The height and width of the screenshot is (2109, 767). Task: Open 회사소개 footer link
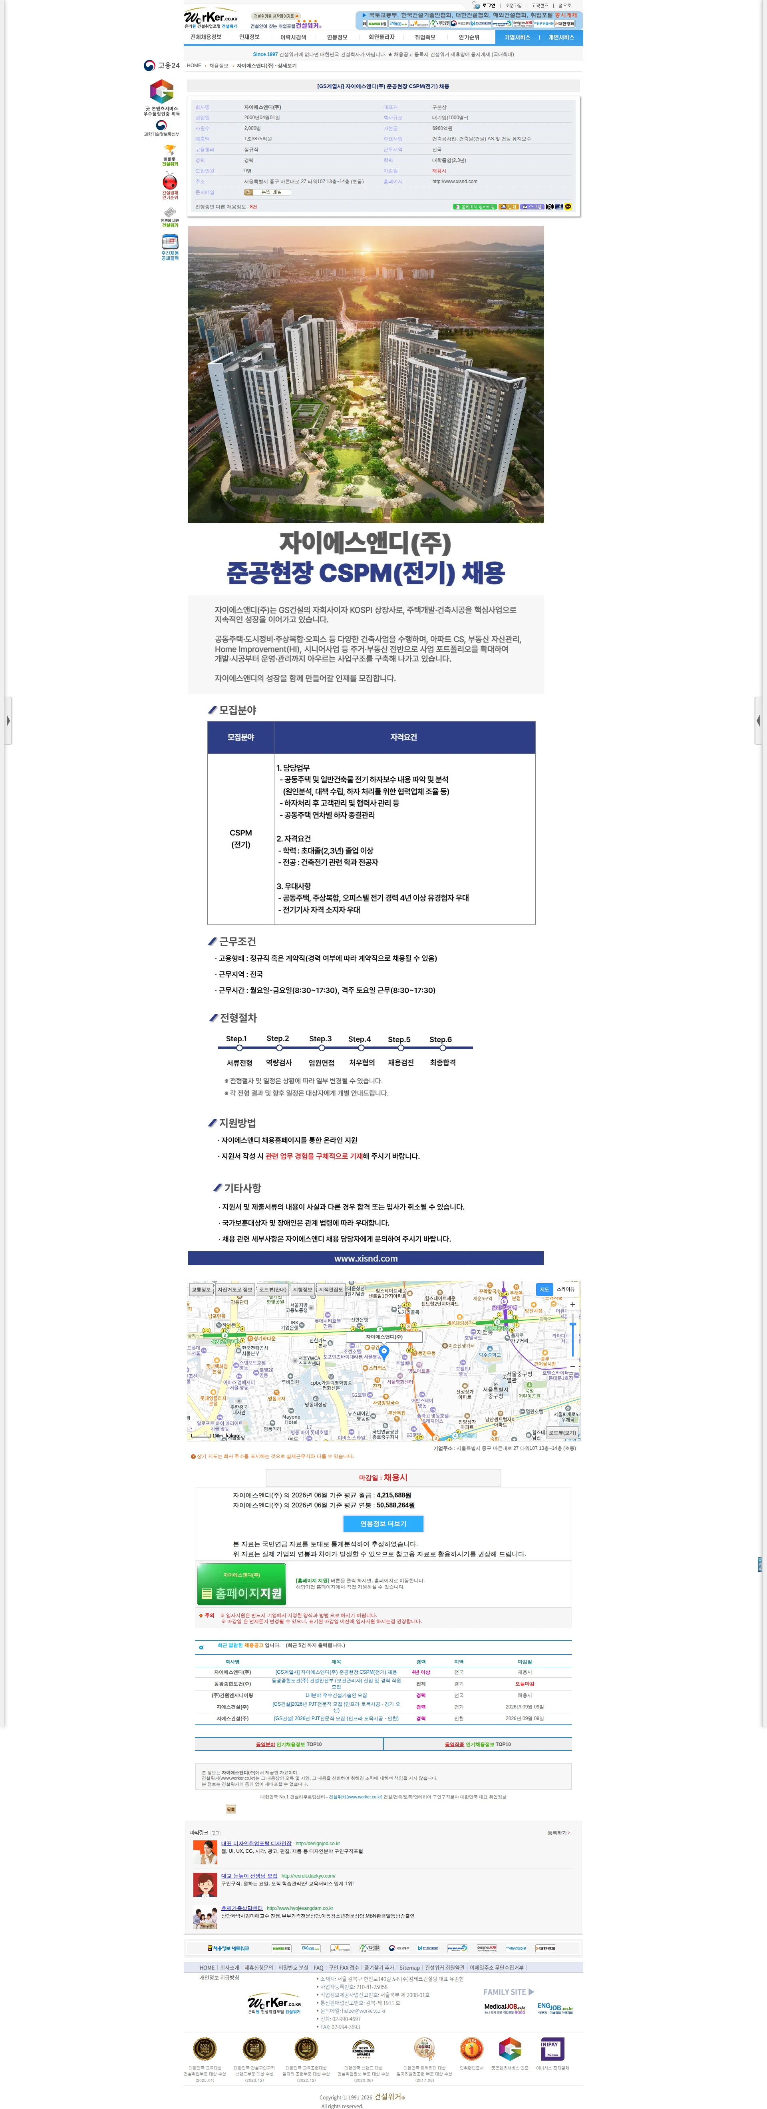point(229,1967)
